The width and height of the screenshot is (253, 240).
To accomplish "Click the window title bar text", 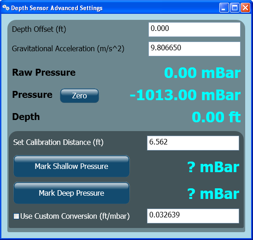I will pyautogui.click(x=57, y=8).
